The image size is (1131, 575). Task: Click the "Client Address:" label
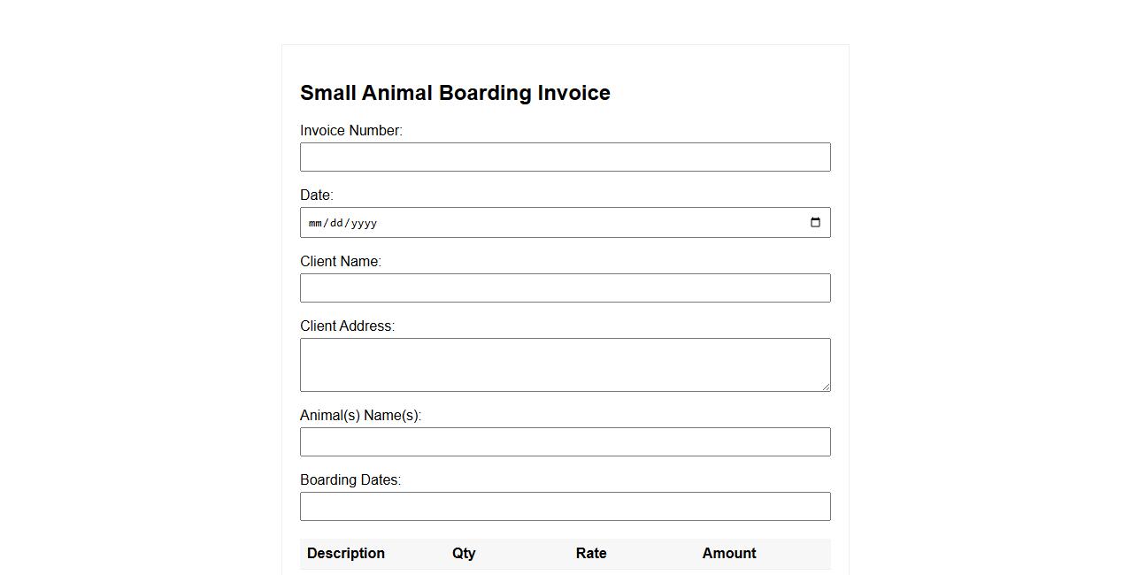pyautogui.click(x=347, y=326)
